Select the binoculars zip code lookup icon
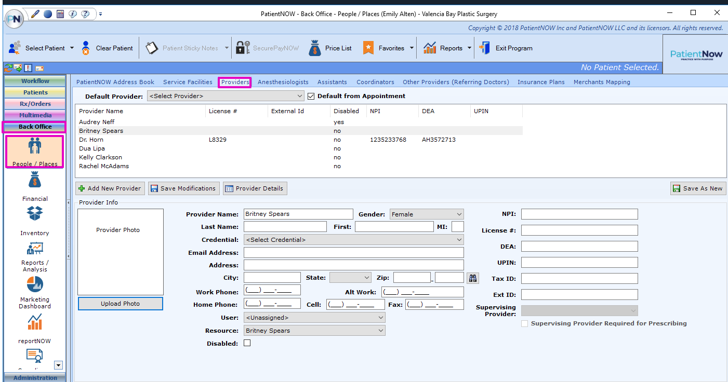The image size is (728, 382). [x=472, y=278]
